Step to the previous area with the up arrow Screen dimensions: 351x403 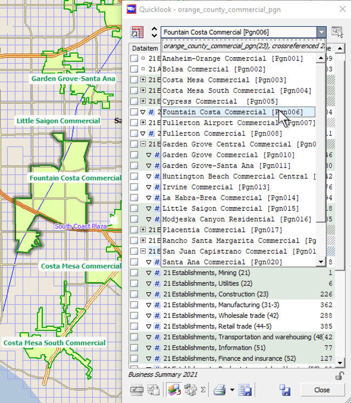154,29
